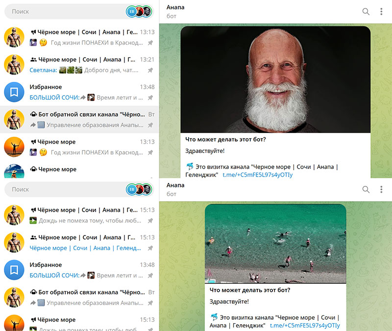Click pin icon on 13:13 'Сочи | Анапа | Ге...' channel row
The image size is (392, 331).
click(x=150, y=43)
